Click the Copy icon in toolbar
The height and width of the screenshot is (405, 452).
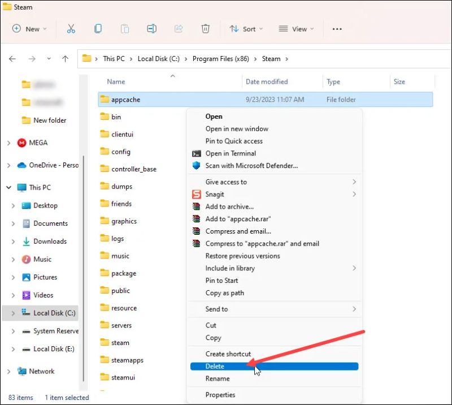click(98, 29)
